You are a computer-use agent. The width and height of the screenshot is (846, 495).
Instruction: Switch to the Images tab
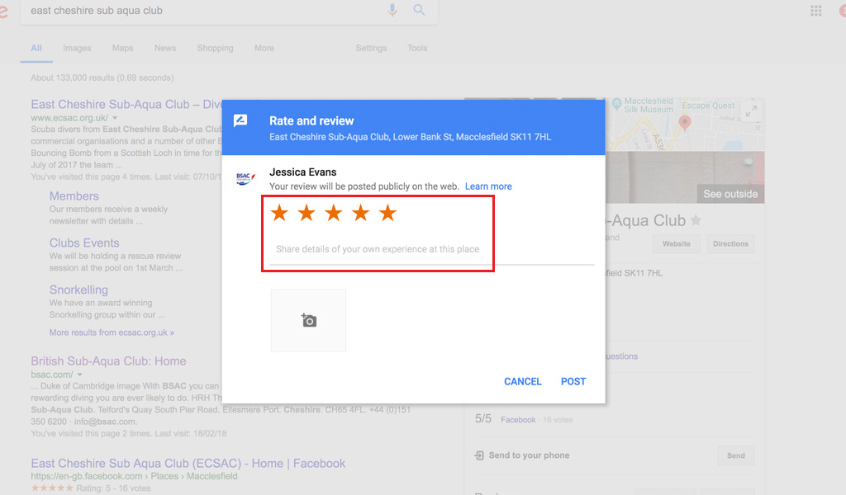point(77,48)
